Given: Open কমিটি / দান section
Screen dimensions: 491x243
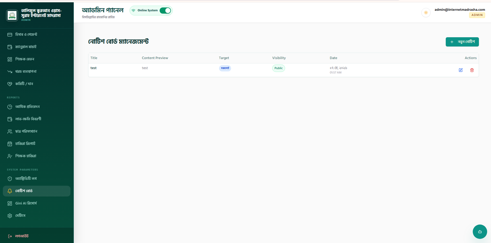Looking at the screenshot, I should pyautogui.click(x=37, y=84).
